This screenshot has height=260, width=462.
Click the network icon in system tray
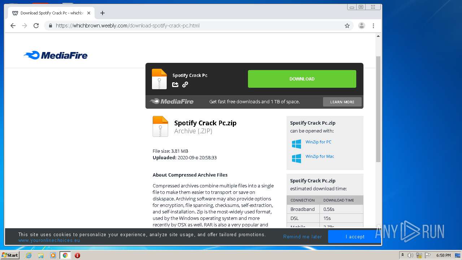[419, 255]
